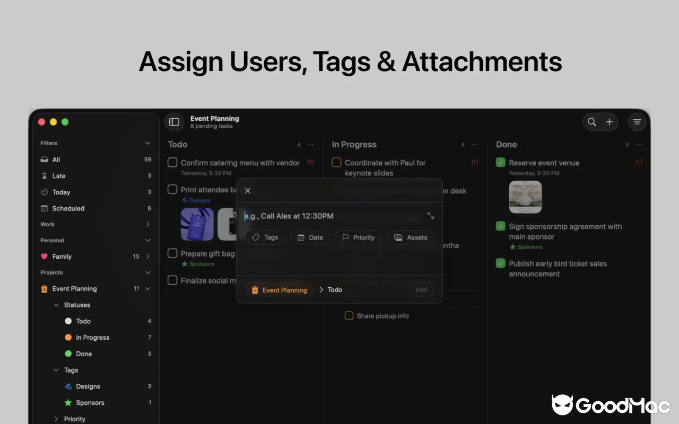The height and width of the screenshot is (424, 679).
Task: Check off Print attendee task
Action: 172,189
